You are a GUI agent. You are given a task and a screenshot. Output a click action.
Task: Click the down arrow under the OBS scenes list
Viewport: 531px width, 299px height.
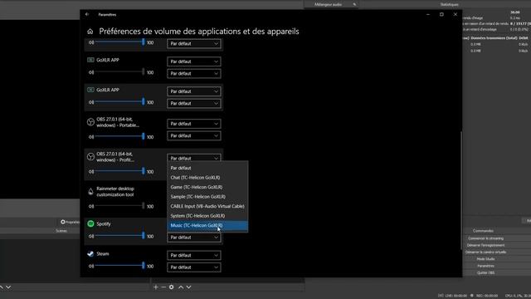8,287
